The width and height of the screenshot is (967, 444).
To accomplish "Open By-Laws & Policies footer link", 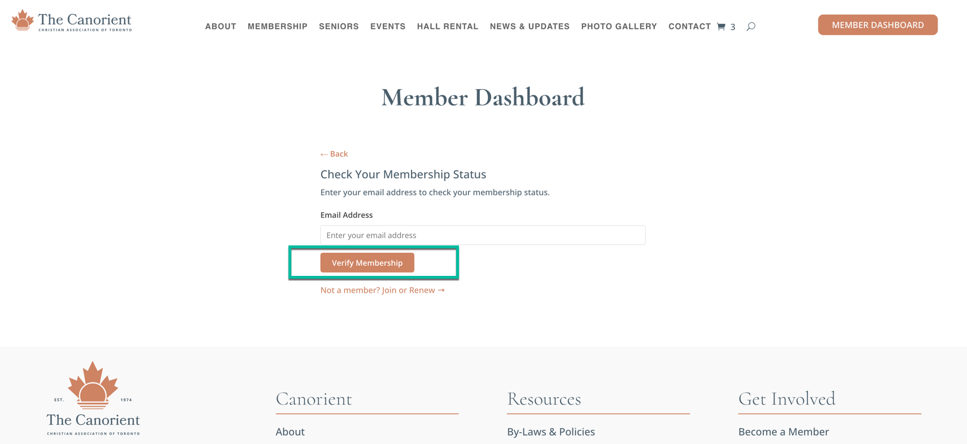I will pyautogui.click(x=551, y=432).
